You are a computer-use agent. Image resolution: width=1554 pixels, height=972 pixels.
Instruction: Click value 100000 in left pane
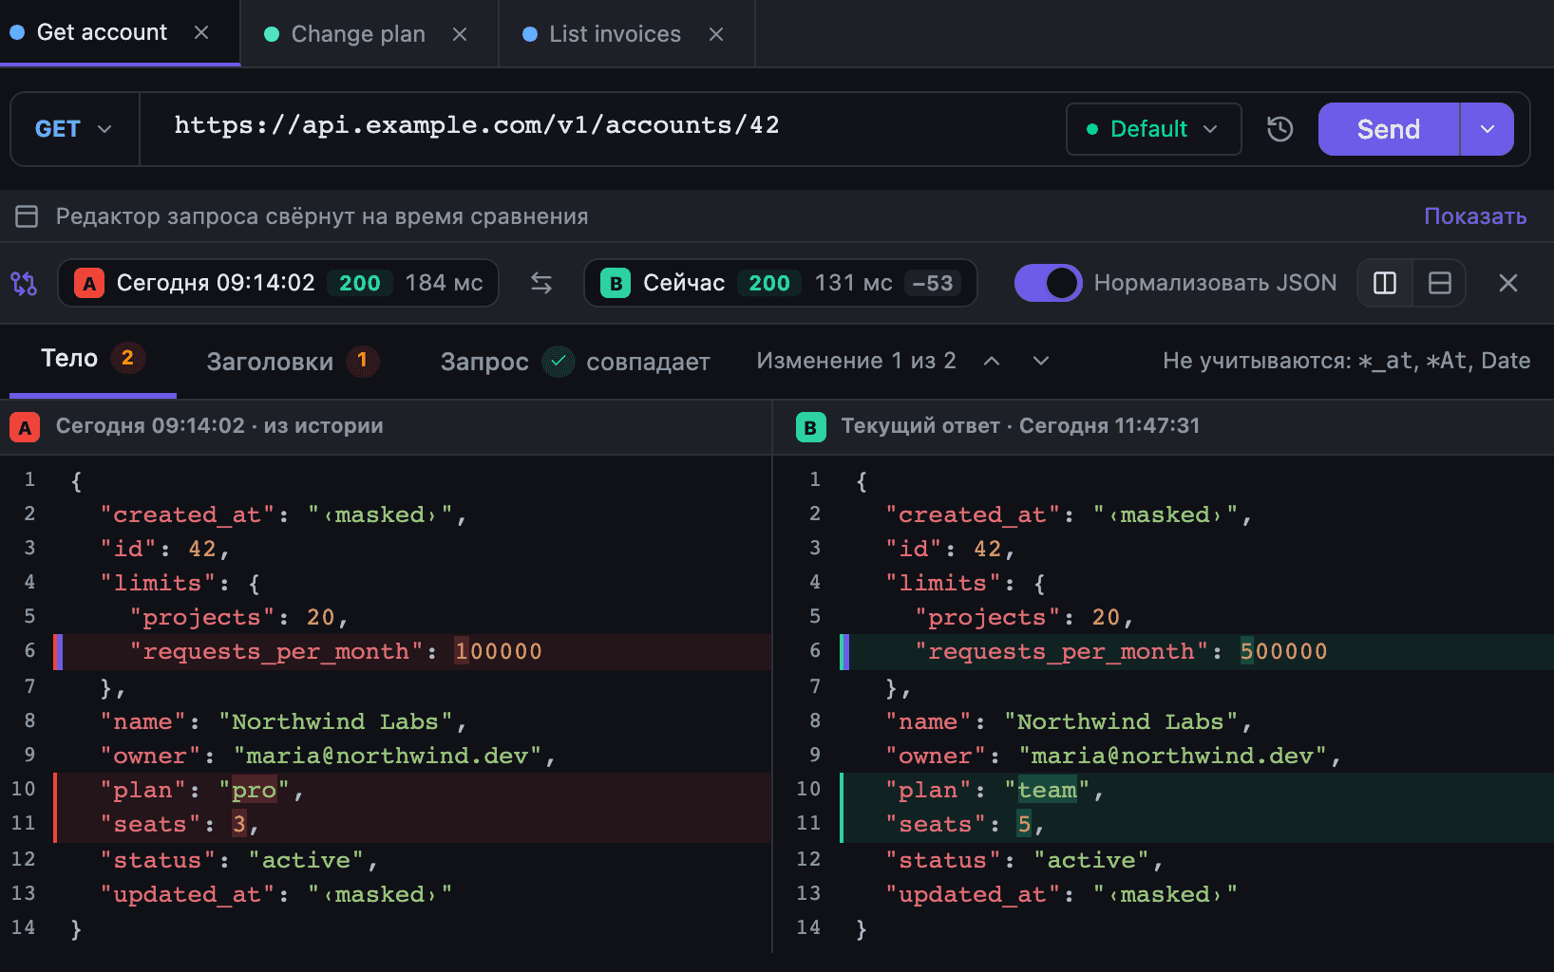(498, 651)
